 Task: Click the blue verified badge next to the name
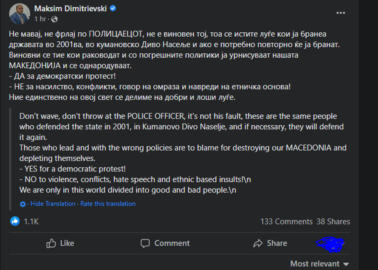click(113, 8)
